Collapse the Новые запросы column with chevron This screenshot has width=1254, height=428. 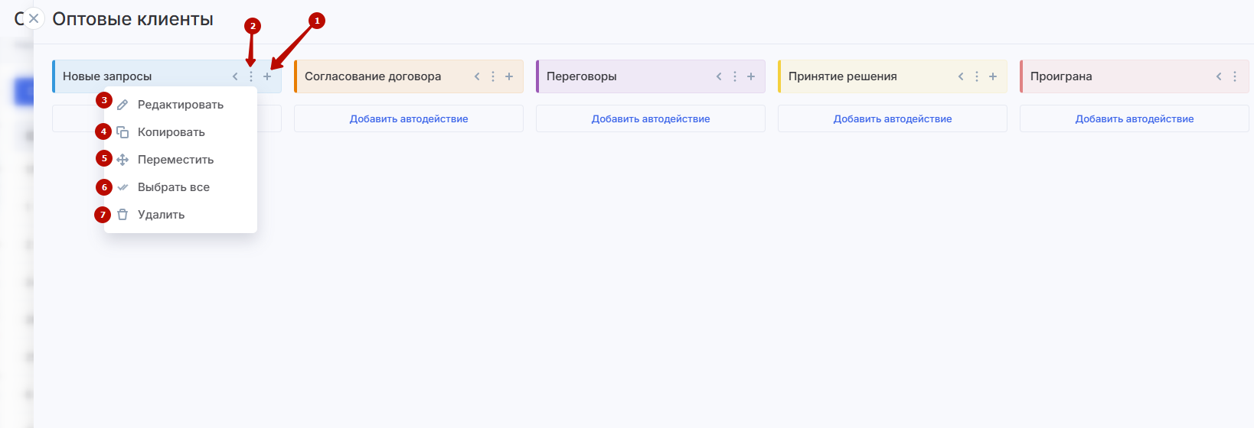coord(235,76)
